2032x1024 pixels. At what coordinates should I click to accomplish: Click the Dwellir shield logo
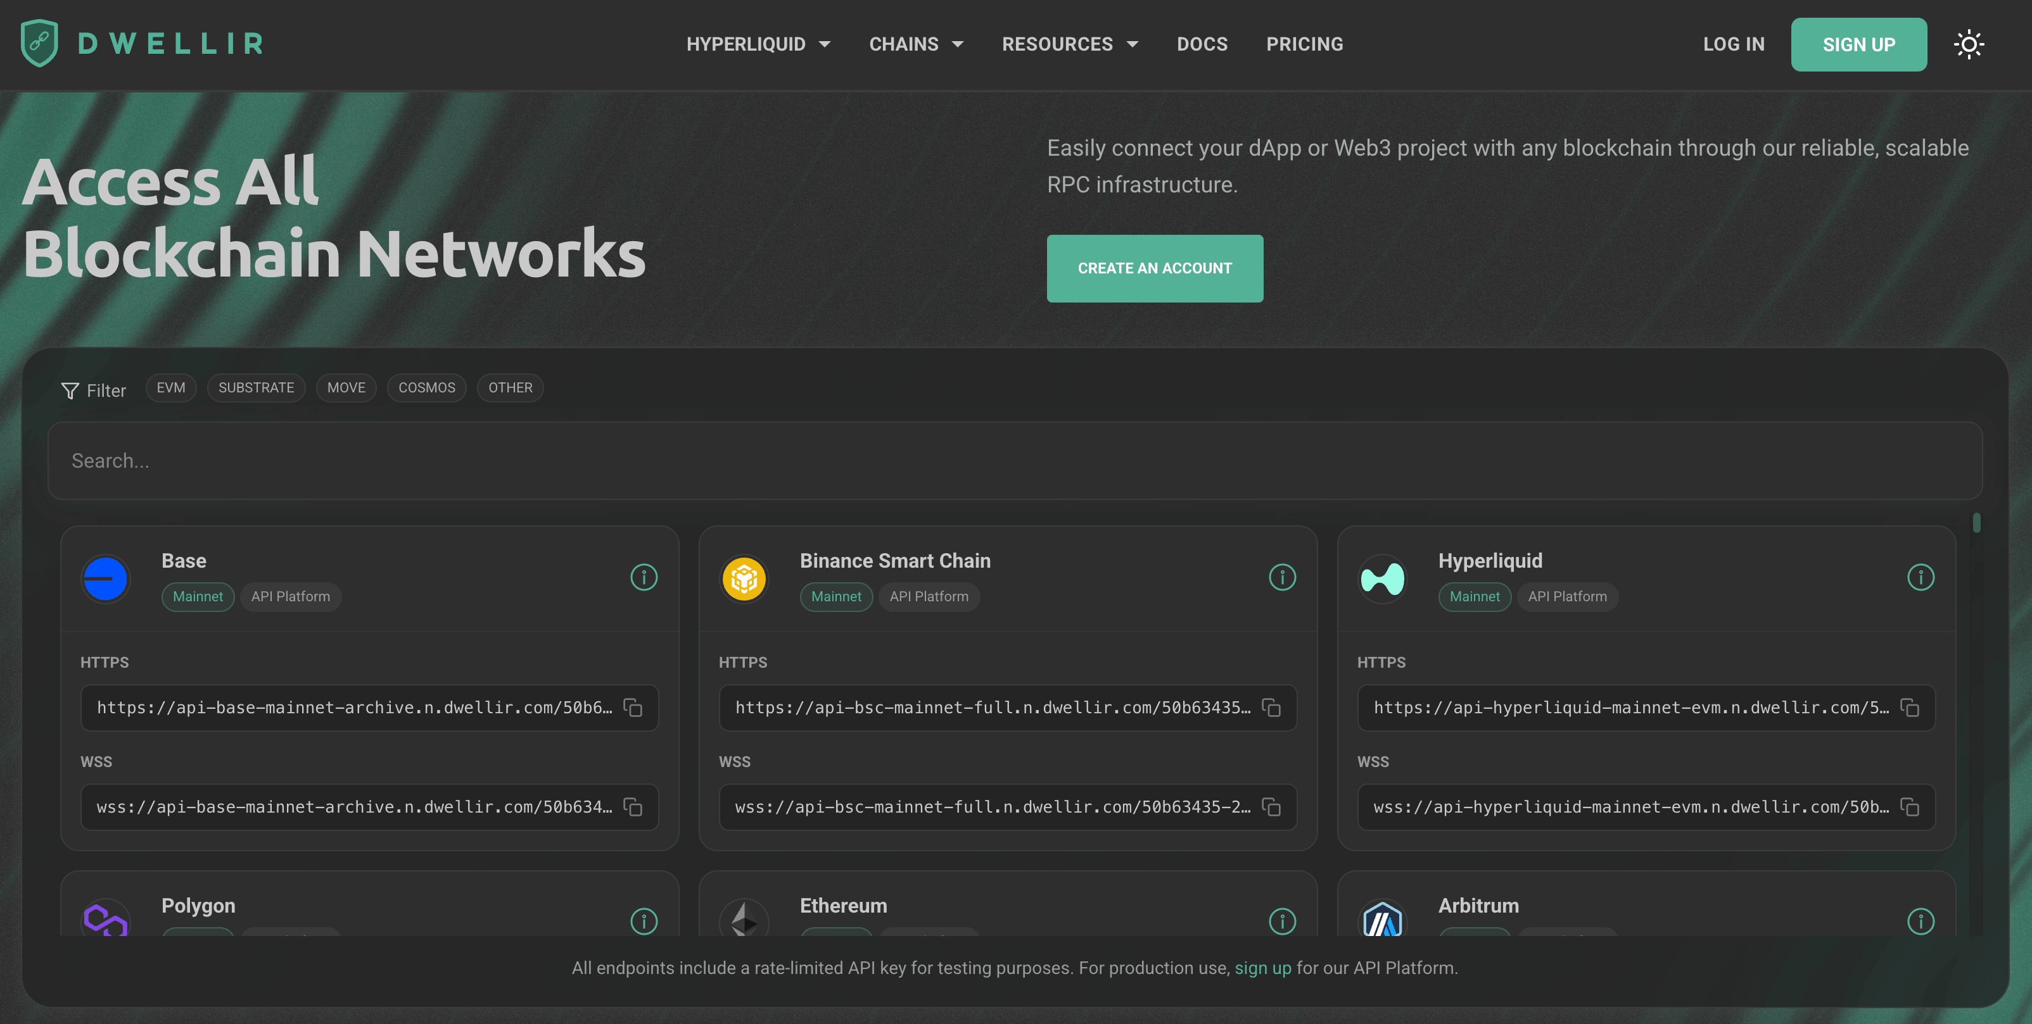click(x=39, y=44)
